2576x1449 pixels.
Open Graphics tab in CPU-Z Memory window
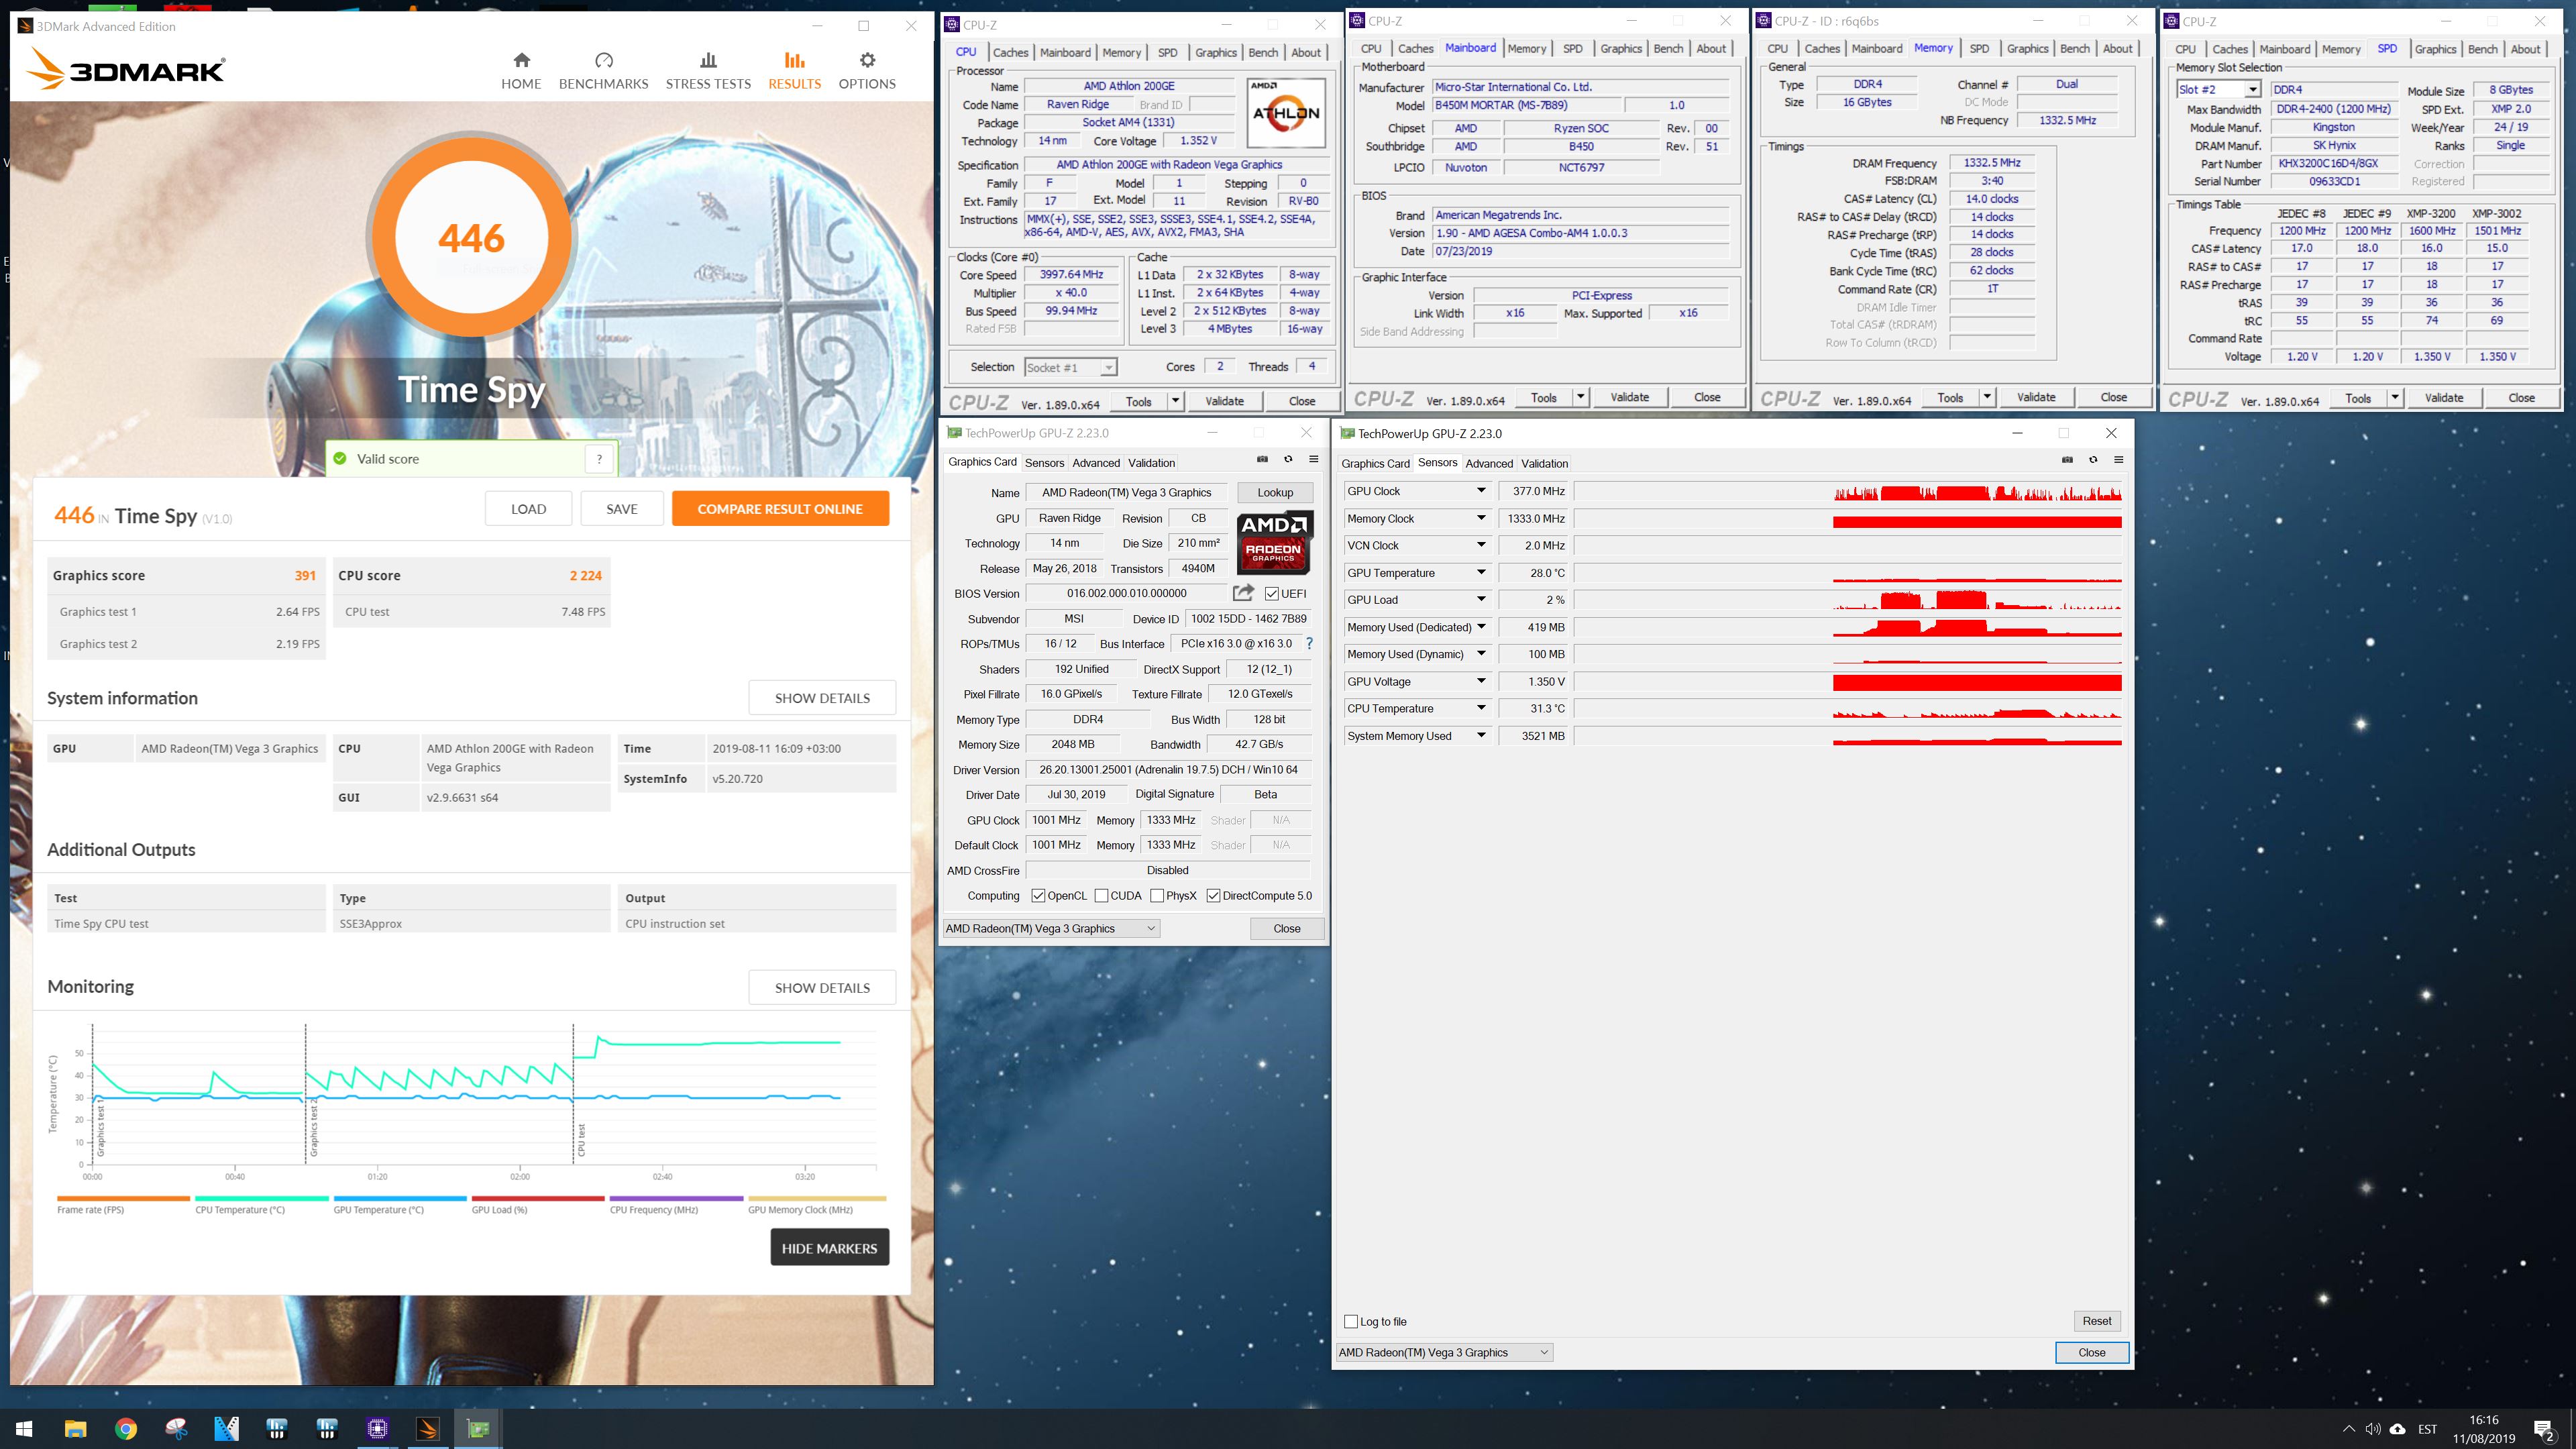pyautogui.click(x=2027, y=48)
